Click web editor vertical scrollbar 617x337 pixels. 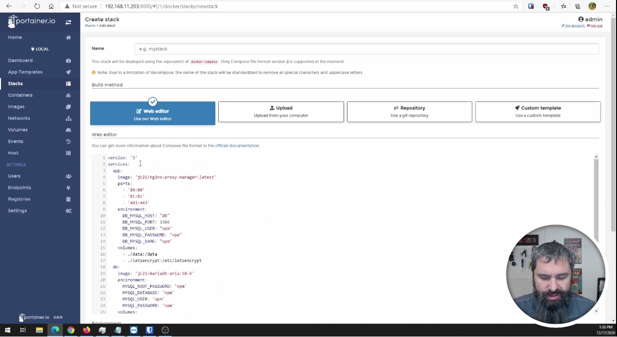tap(596, 199)
